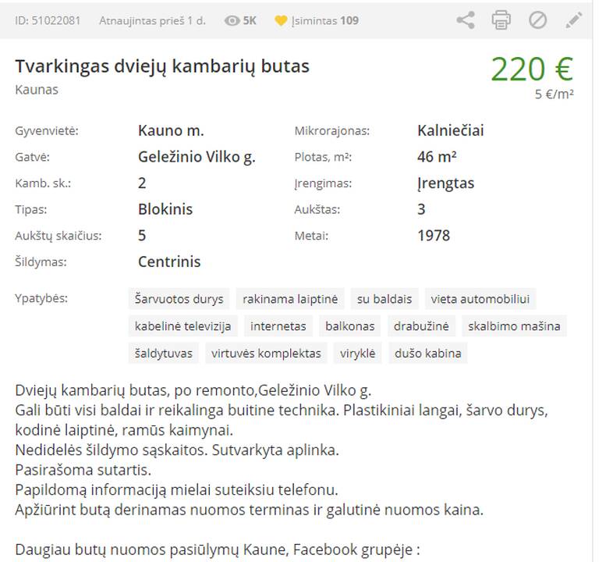Viewport: 613px width, 562px height.
Task: Click the 'drabužinė' tag
Action: click(421, 326)
